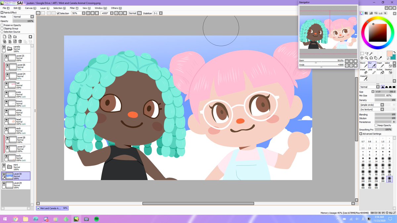Click the Navigator preview thumbnail
The height and width of the screenshot is (223, 397).
coord(328,32)
